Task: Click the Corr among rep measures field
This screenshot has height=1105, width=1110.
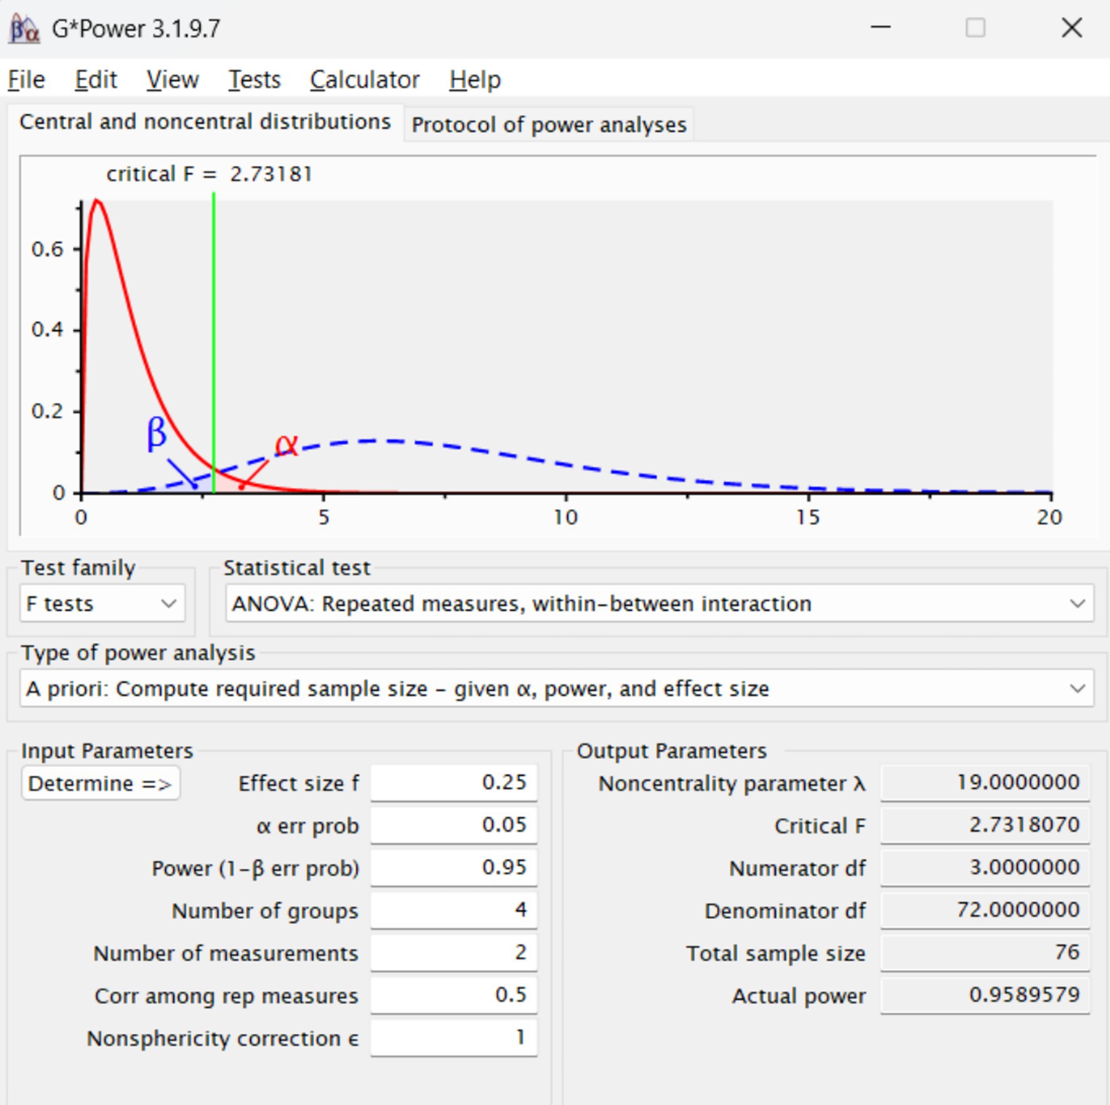Action: click(454, 995)
